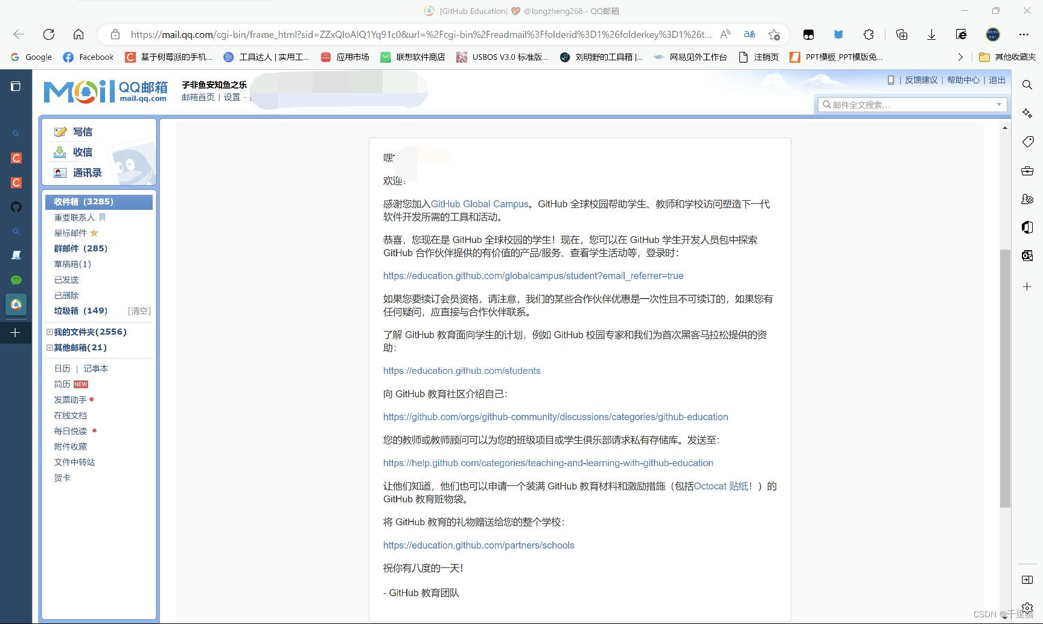Screen dimensions: 1043x624
Task: Open Edge sidebar Outlook icon
Action: coord(1027,256)
